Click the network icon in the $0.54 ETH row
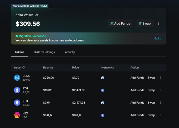The width and height of the screenshot is (179, 128). [x=103, y=103]
